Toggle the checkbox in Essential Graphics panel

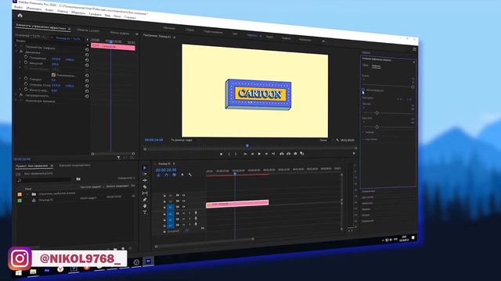(x=363, y=91)
